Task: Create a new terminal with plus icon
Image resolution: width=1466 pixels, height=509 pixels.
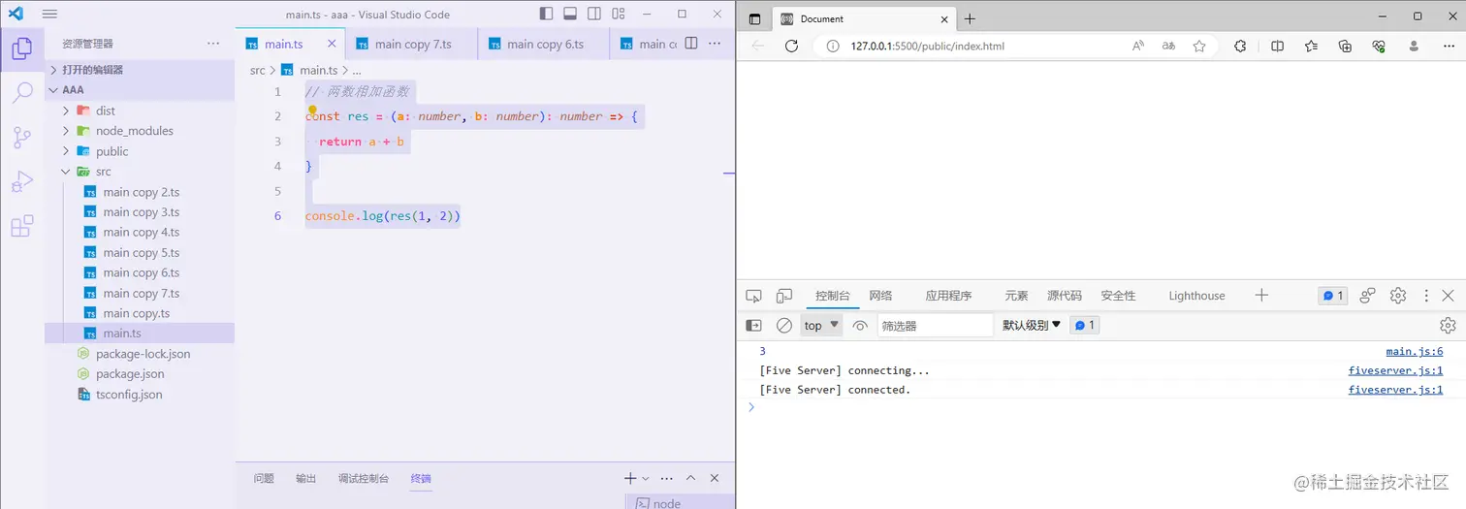Action: pyautogui.click(x=630, y=478)
